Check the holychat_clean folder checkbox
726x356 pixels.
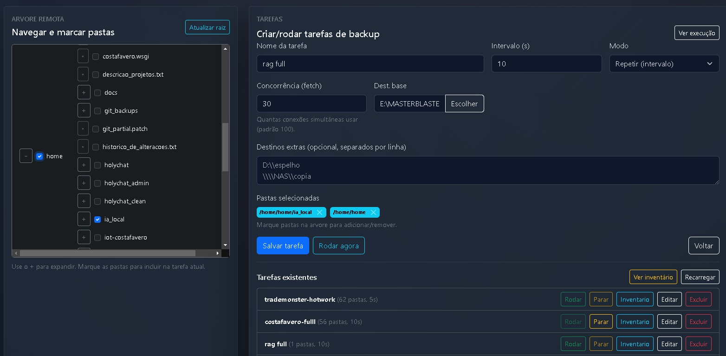pos(97,201)
